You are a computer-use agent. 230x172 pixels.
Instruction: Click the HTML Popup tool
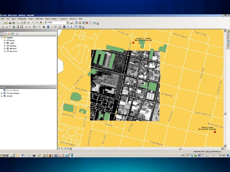coord(55,27)
